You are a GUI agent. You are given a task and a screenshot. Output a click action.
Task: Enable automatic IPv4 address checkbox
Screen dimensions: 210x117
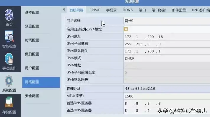click(126, 29)
